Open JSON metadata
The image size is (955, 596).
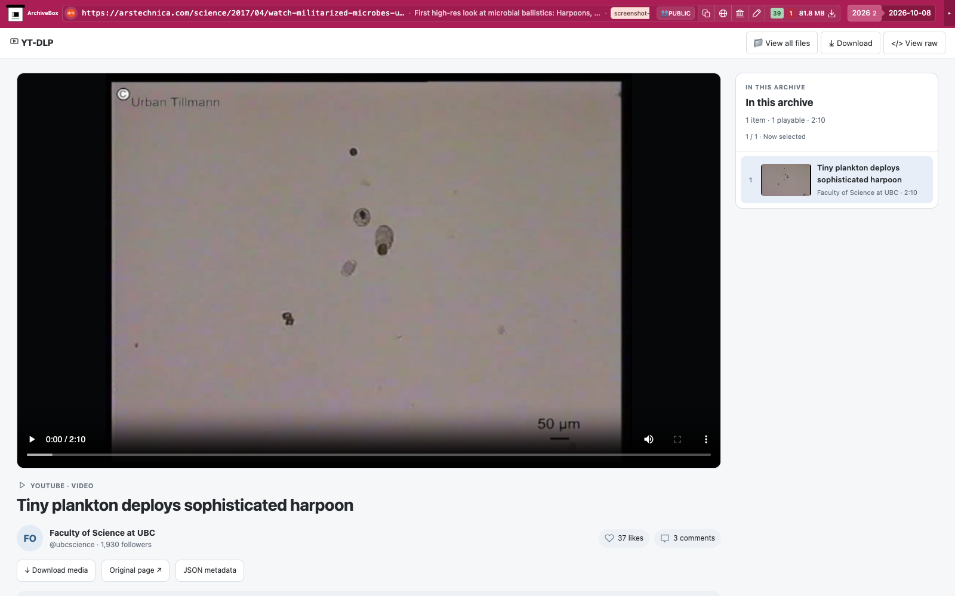(210, 570)
